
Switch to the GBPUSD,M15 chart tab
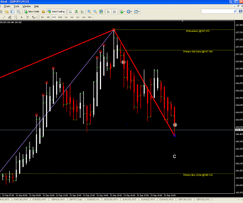203,200
